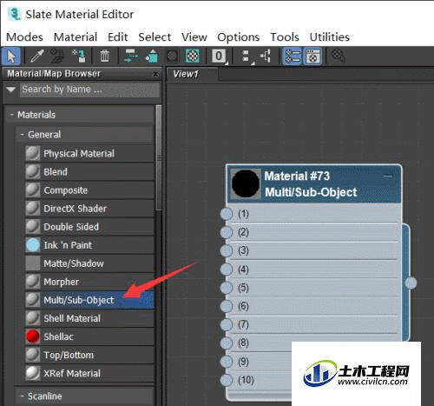Activate the Select Tool arrow icon
Viewport: 434px width, 406px height.
(11, 56)
